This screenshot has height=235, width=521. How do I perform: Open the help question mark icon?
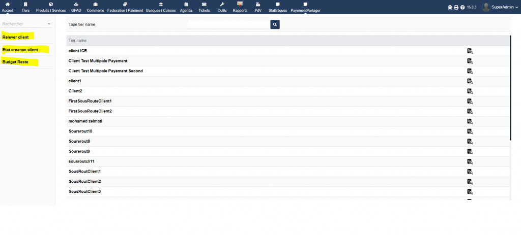point(462,7)
